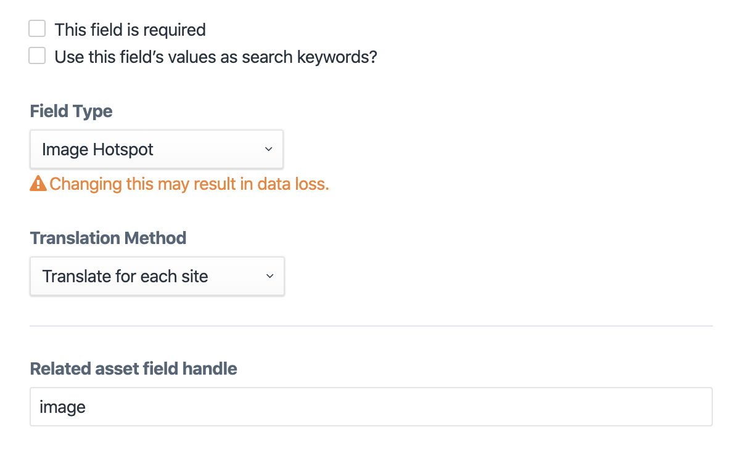This screenshot has width=740, height=456.
Task: Focus the Related asset field handle input
Action: point(371,407)
